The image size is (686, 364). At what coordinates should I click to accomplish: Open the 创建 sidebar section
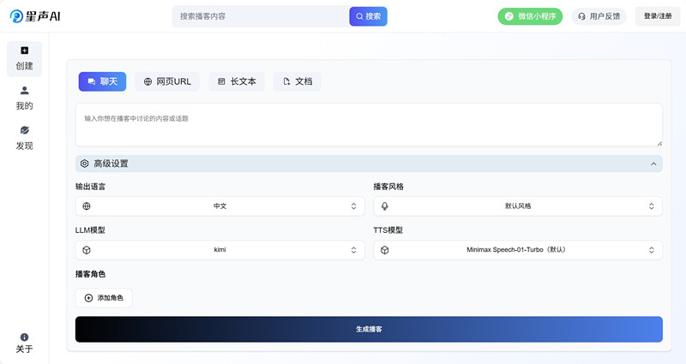coord(25,59)
